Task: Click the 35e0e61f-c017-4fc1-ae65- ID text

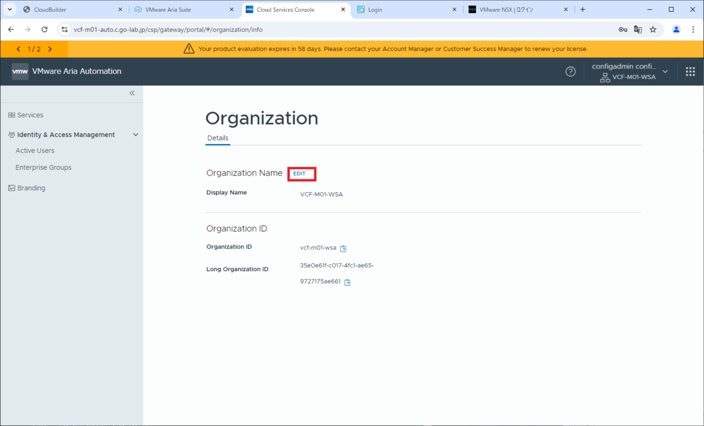Action: 337,265
